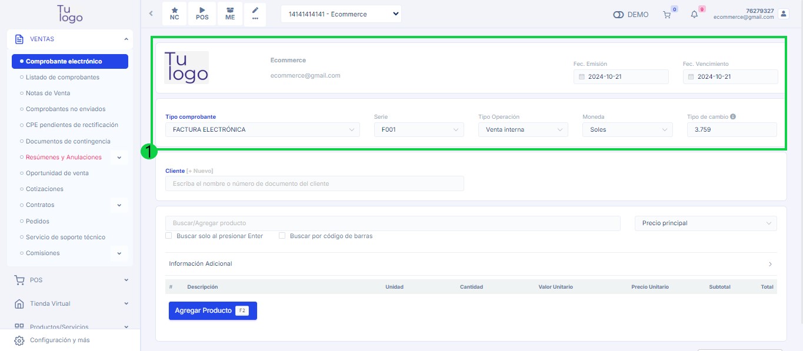Click the Cliente search input field
Image resolution: width=803 pixels, height=351 pixels.
click(309, 183)
